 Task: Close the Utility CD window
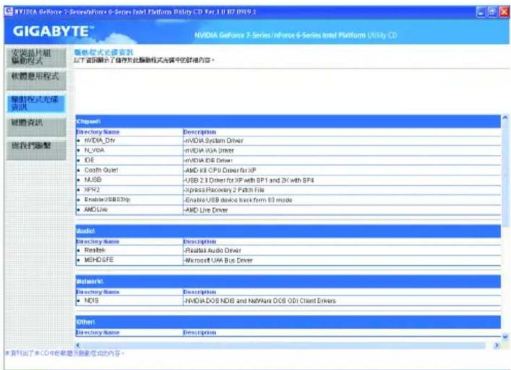coord(504,12)
